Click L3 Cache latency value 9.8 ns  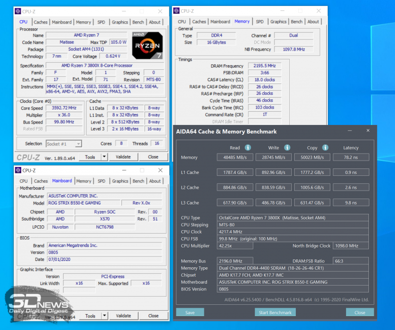point(351,203)
